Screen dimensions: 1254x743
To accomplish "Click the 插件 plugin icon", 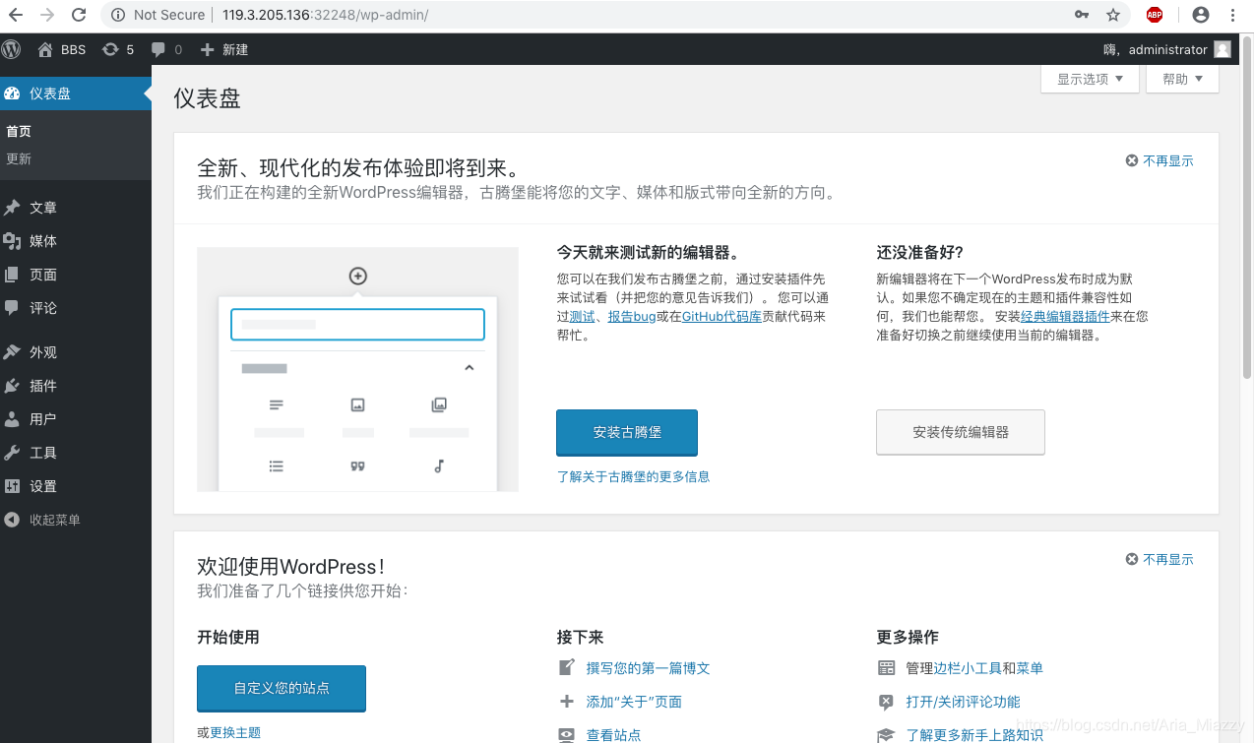I will tap(12, 386).
